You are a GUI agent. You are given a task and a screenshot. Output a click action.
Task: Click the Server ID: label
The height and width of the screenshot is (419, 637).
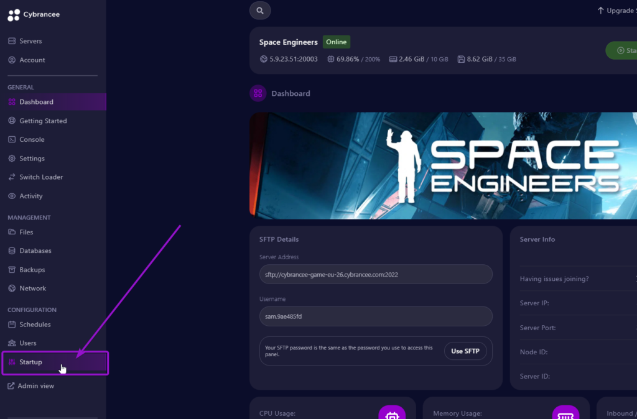coord(534,376)
